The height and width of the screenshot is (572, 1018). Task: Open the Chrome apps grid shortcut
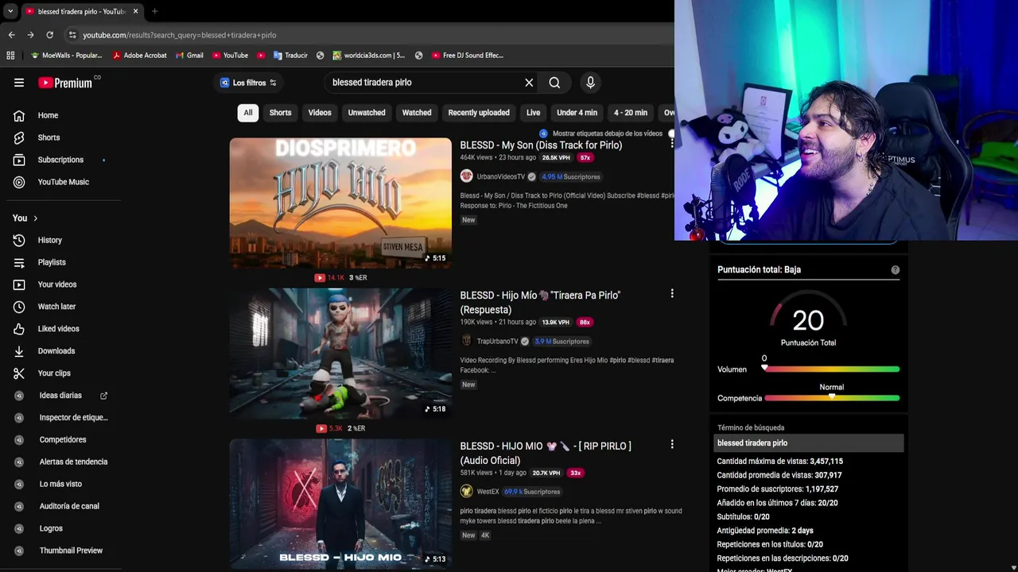coord(10,56)
